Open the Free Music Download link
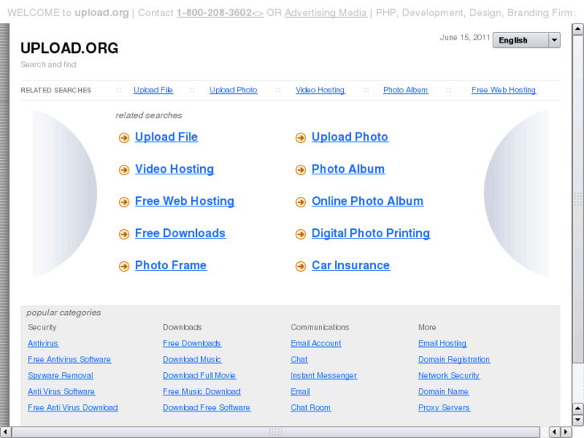The image size is (584, 438). [x=202, y=391]
